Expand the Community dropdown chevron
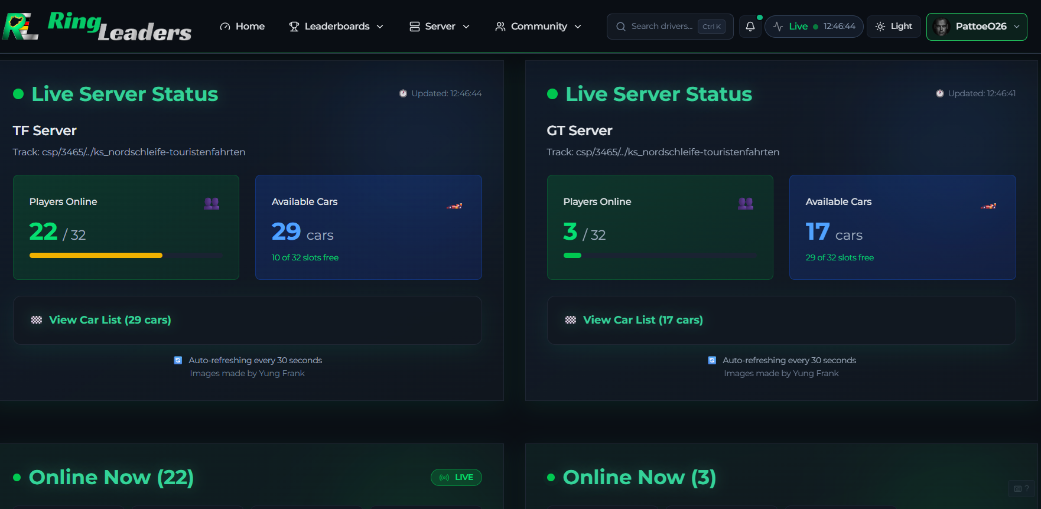 coord(578,27)
